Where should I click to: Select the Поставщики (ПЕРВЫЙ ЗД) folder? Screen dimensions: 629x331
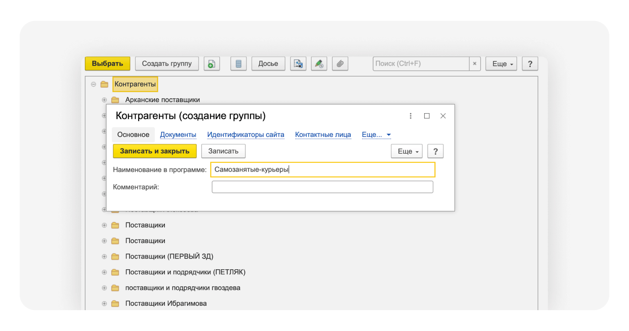[x=169, y=257]
